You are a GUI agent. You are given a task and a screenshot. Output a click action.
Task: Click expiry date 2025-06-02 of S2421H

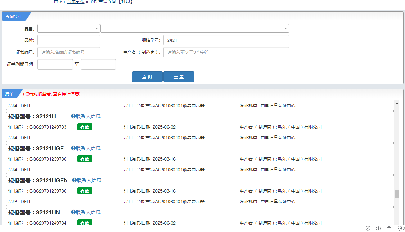coord(164,127)
